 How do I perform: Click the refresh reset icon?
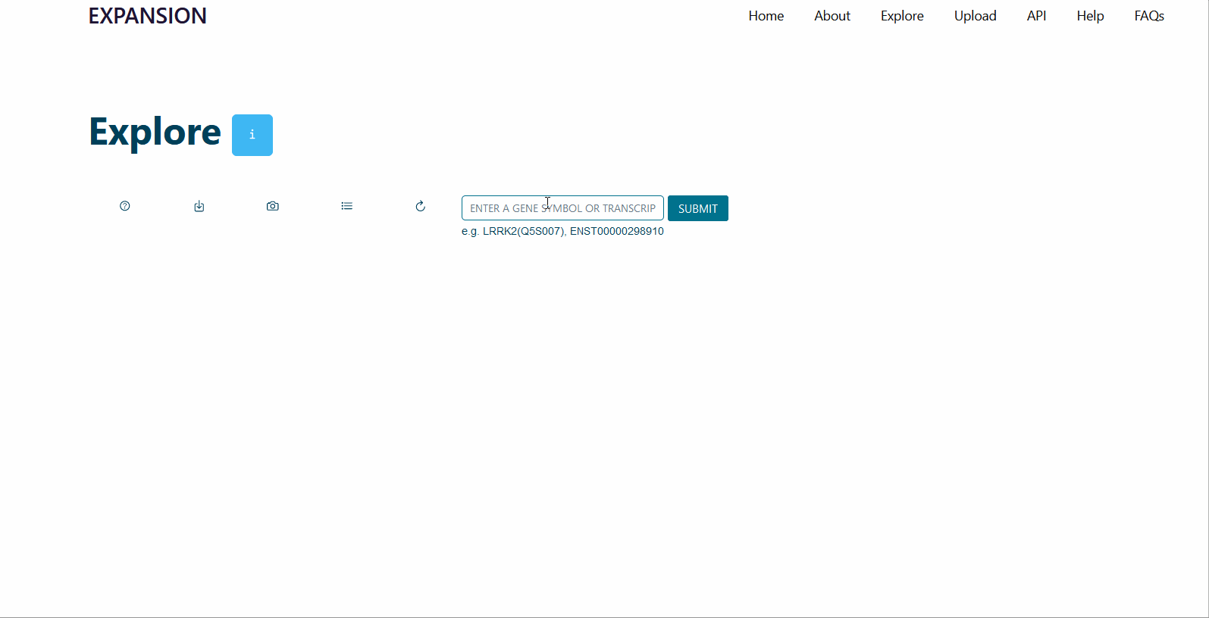tap(421, 206)
